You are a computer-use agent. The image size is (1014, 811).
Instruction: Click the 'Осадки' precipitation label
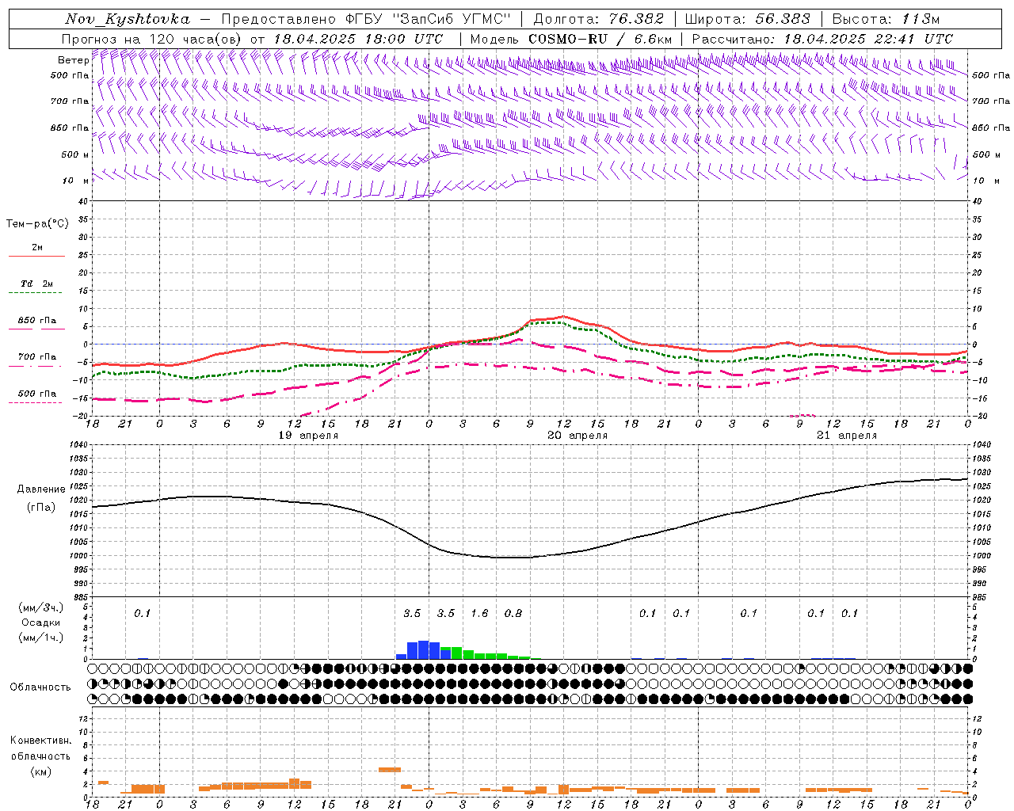pyautogui.click(x=40, y=623)
